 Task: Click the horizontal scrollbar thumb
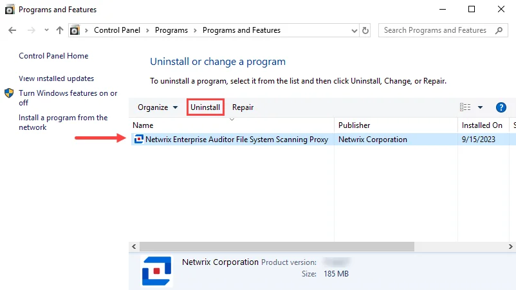277,246
